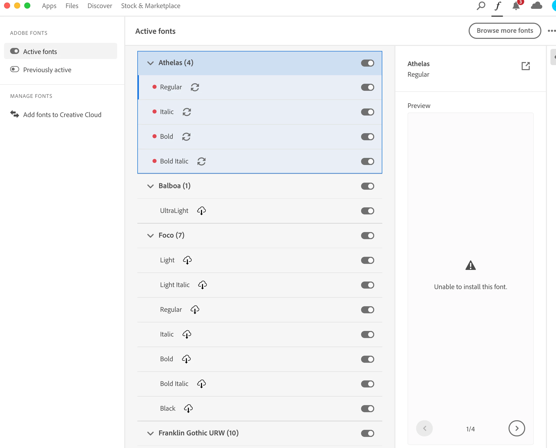Image resolution: width=556 pixels, height=448 pixels.
Task: Go to Stock & Marketplace
Action: (150, 6)
